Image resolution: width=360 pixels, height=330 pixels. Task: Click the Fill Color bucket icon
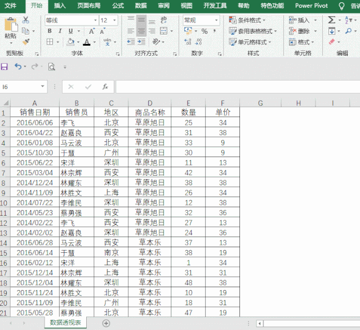click(x=70, y=42)
